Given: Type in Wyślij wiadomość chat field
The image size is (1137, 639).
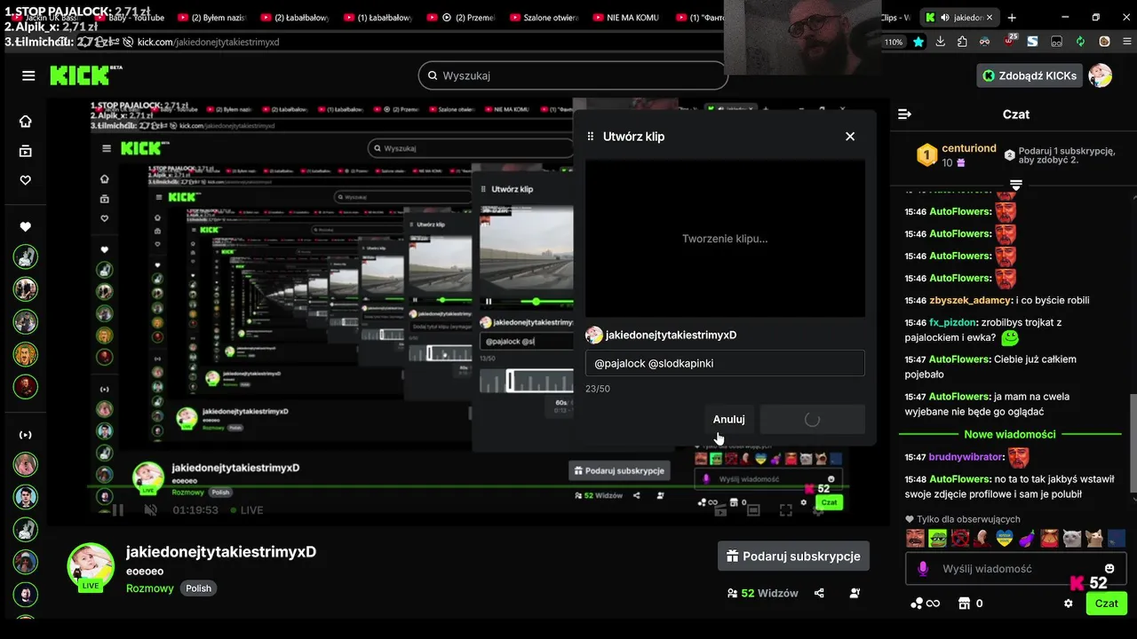Looking at the screenshot, I should [x=1017, y=568].
